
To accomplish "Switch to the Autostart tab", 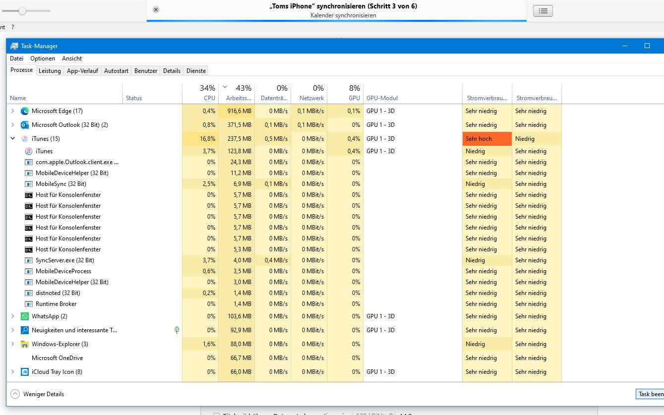I will pyautogui.click(x=116, y=71).
